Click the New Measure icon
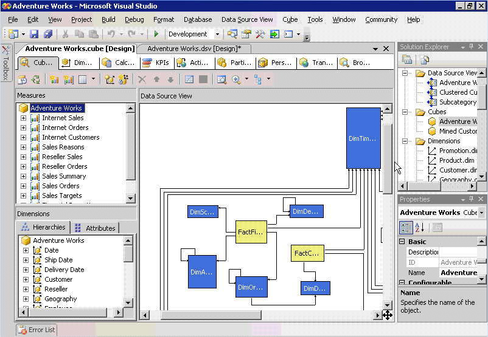Screen dimensions: 488x337 pyautogui.click(x=54, y=80)
